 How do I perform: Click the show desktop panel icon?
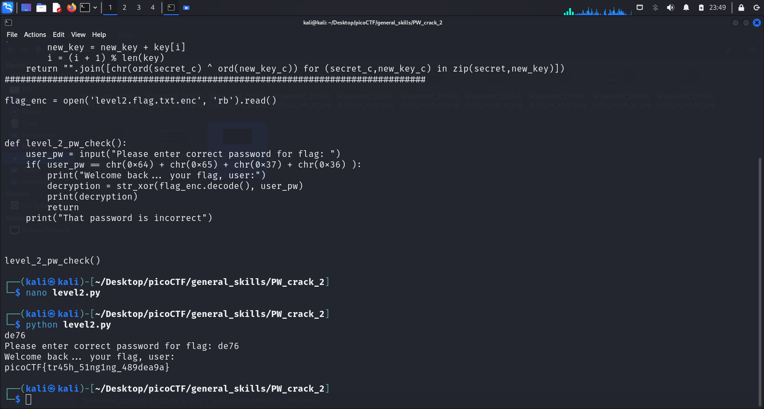pos(26,8)
